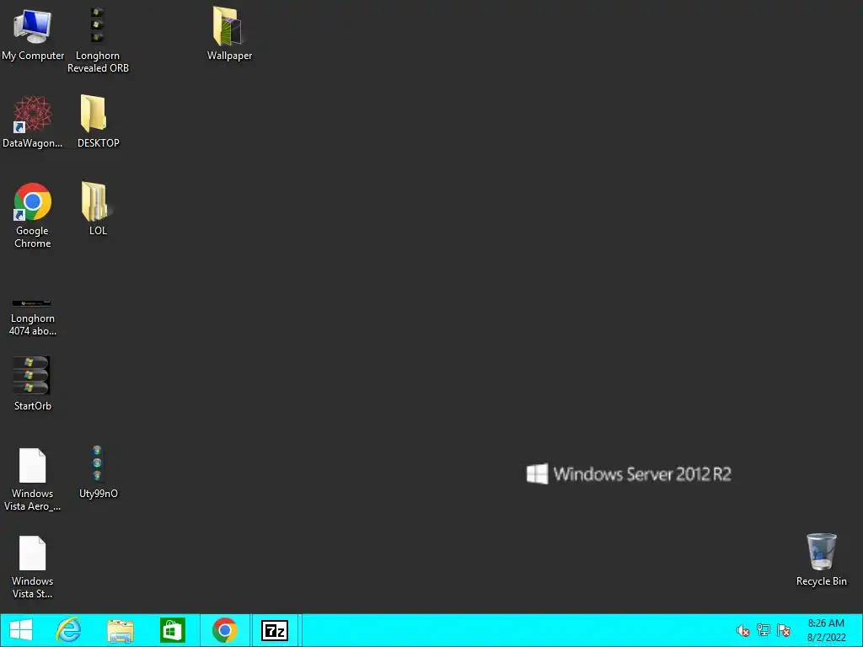Screen dimensions: 863x647
Task: Open the network status tray icon
Action: coord(764,630)
